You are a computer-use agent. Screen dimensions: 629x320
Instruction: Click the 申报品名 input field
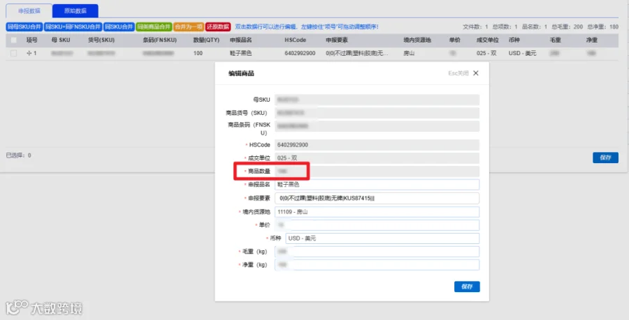[x=377, y=184]
